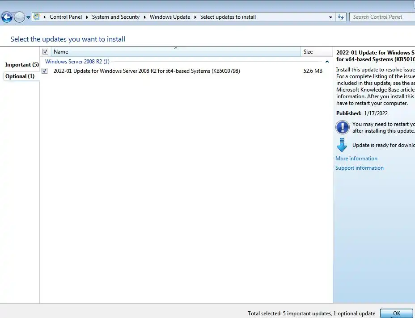Open the More information link

356,159
